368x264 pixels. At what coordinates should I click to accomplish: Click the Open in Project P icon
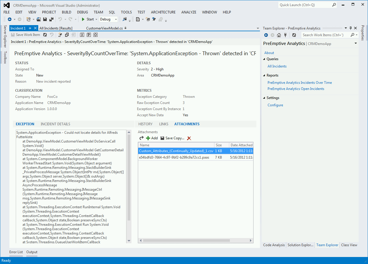pos(89,35)
